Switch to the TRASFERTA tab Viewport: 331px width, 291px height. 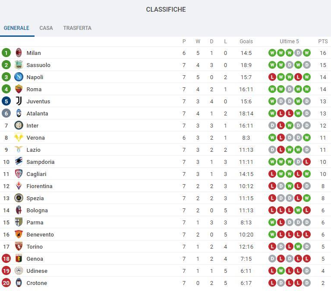(x=77, y=28)
